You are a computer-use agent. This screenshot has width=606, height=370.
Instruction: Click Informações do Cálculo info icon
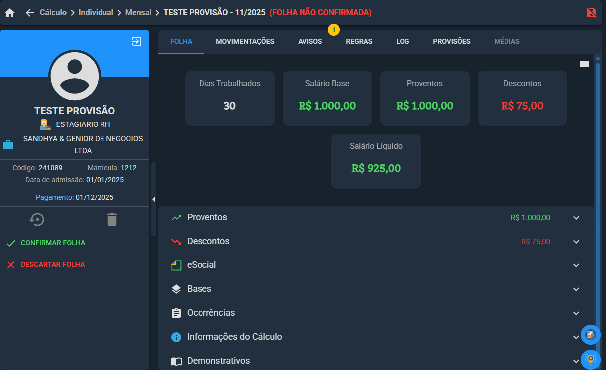176,337
